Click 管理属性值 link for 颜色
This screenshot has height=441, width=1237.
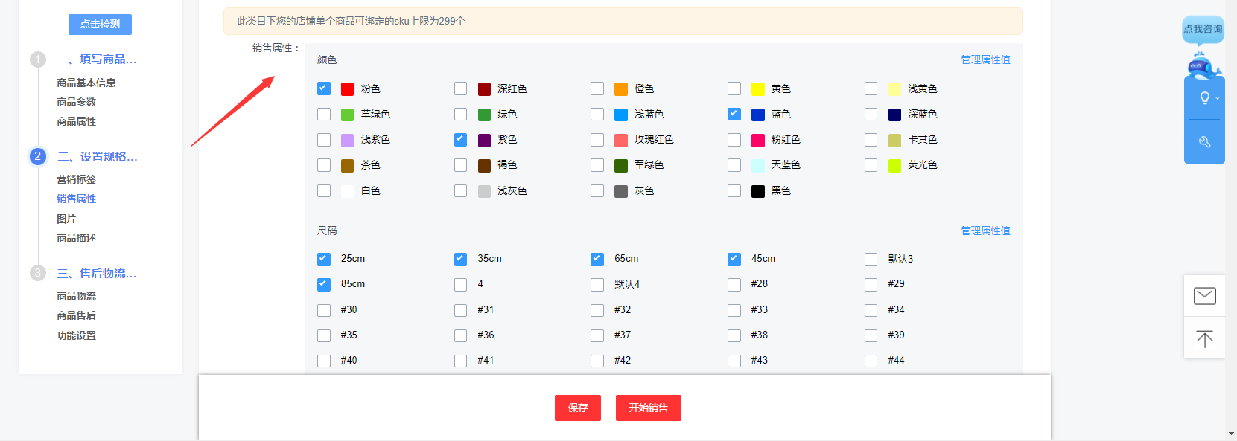[x=985, y=59]
